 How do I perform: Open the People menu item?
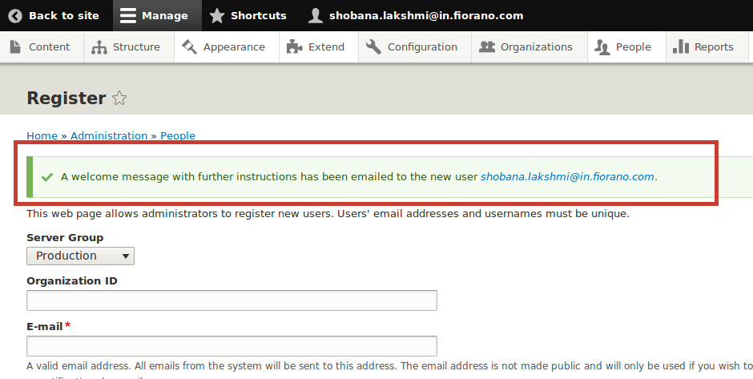pos(622,47)
